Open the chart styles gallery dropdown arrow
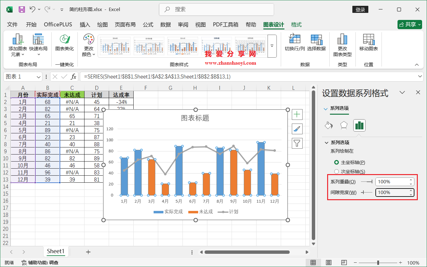 [x=272, y=46]
